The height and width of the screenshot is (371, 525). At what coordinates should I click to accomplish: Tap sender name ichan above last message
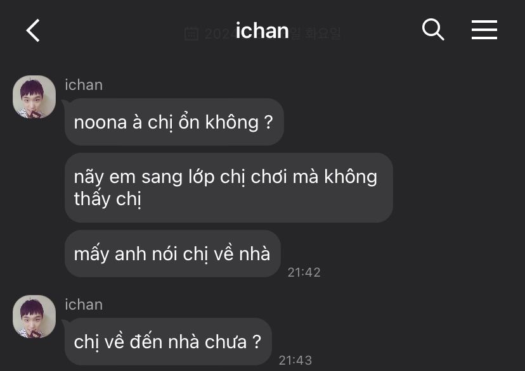(x=84, y=305)
